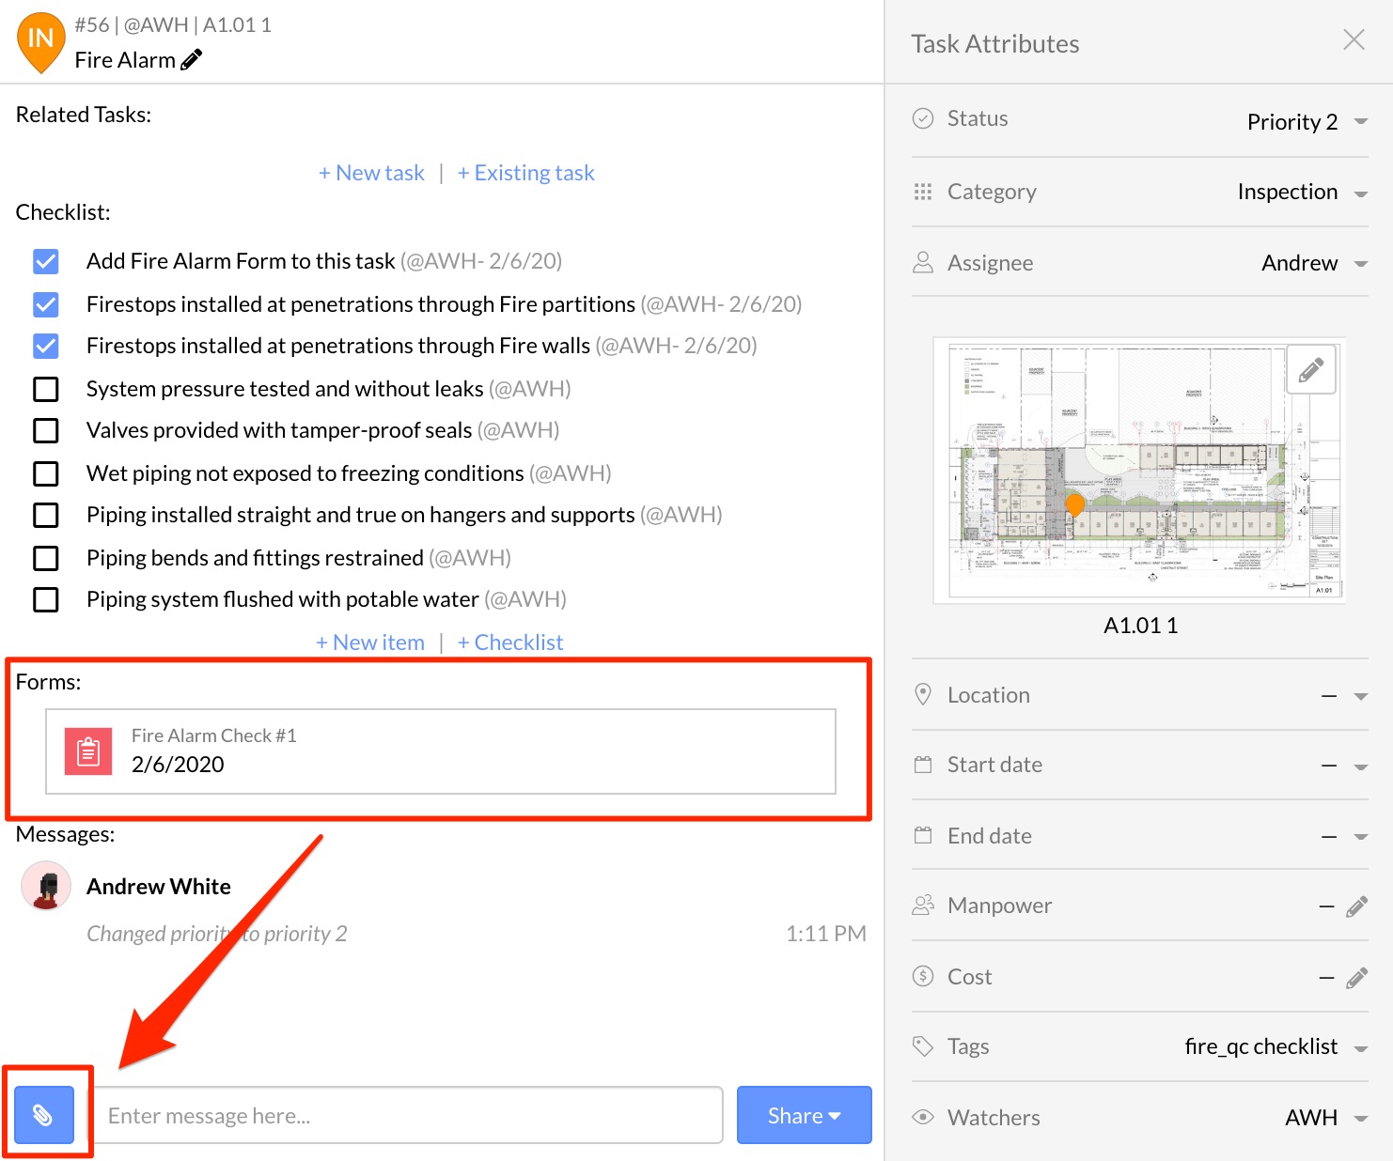
Task: Click the + Checklist link
Action: [510, 642]
